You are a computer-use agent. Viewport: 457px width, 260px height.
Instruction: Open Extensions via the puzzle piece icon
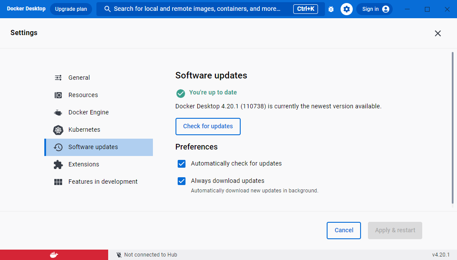(x=58, y=164)
